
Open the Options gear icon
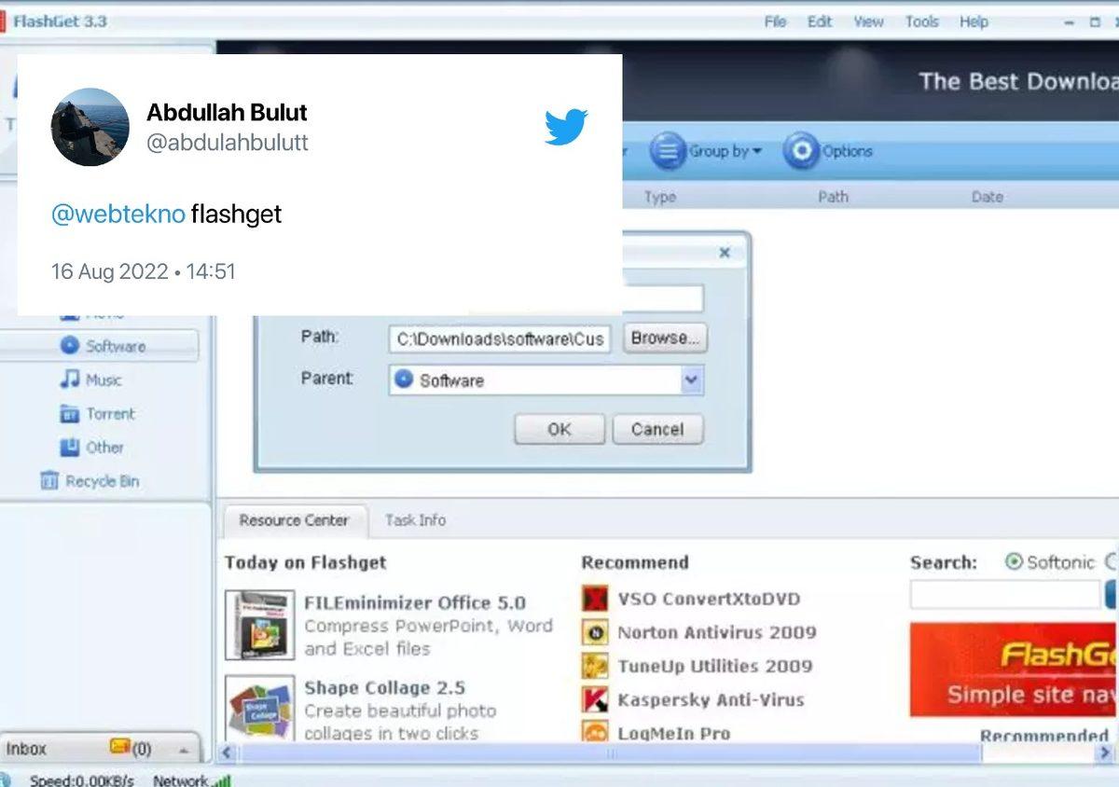pyautogui.click(x=800, y=151)
